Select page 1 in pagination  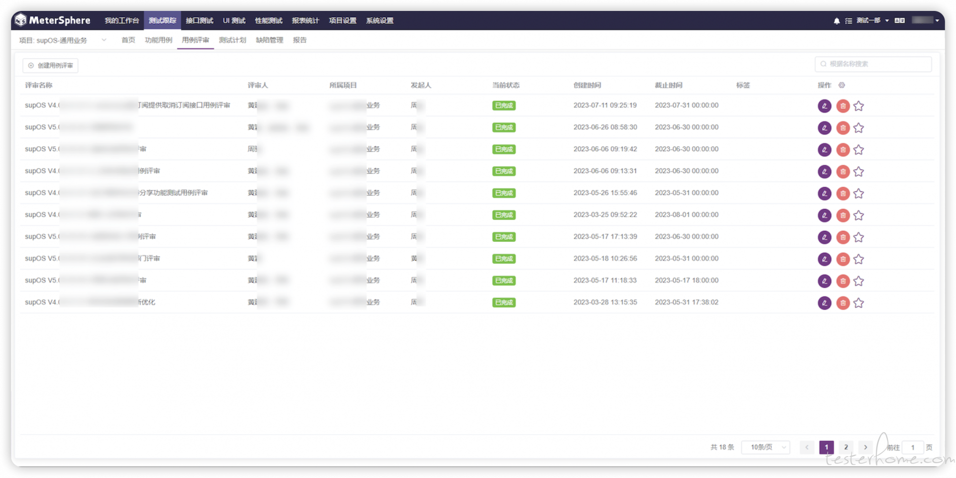click(827, 447)
